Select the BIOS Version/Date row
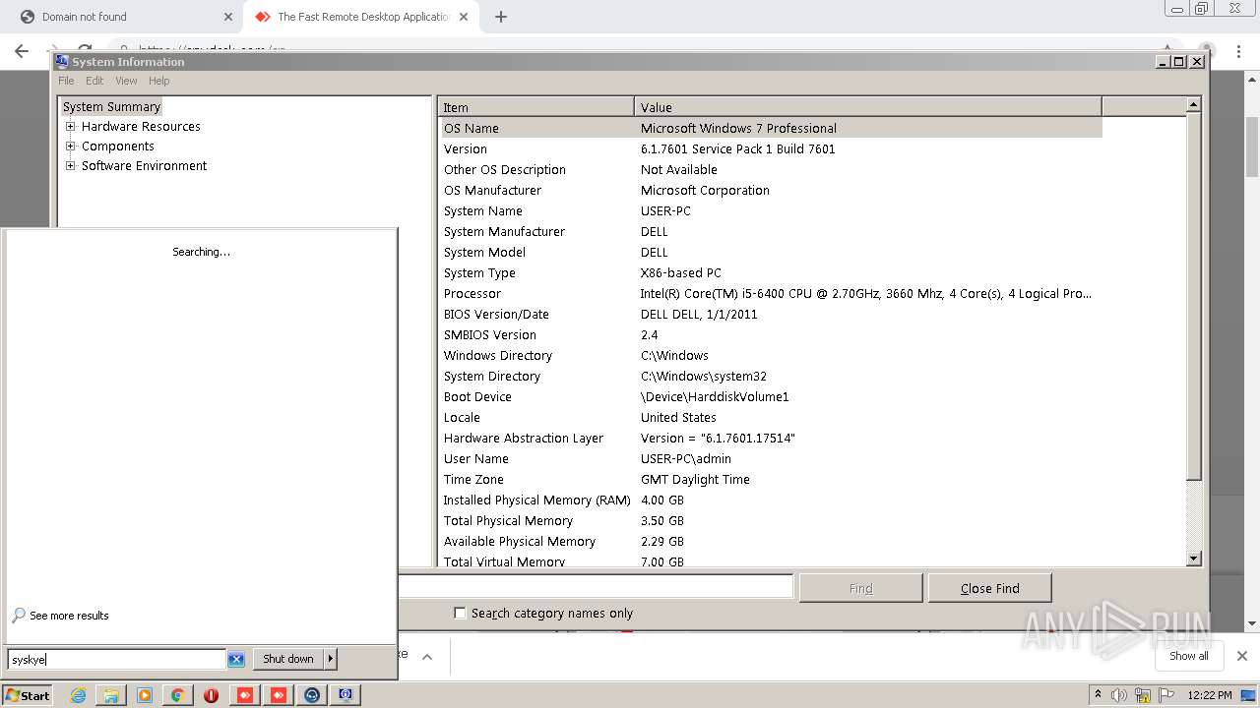This screenshot has height=708, width=1260. pyautogui.click(x=771, y=314)
